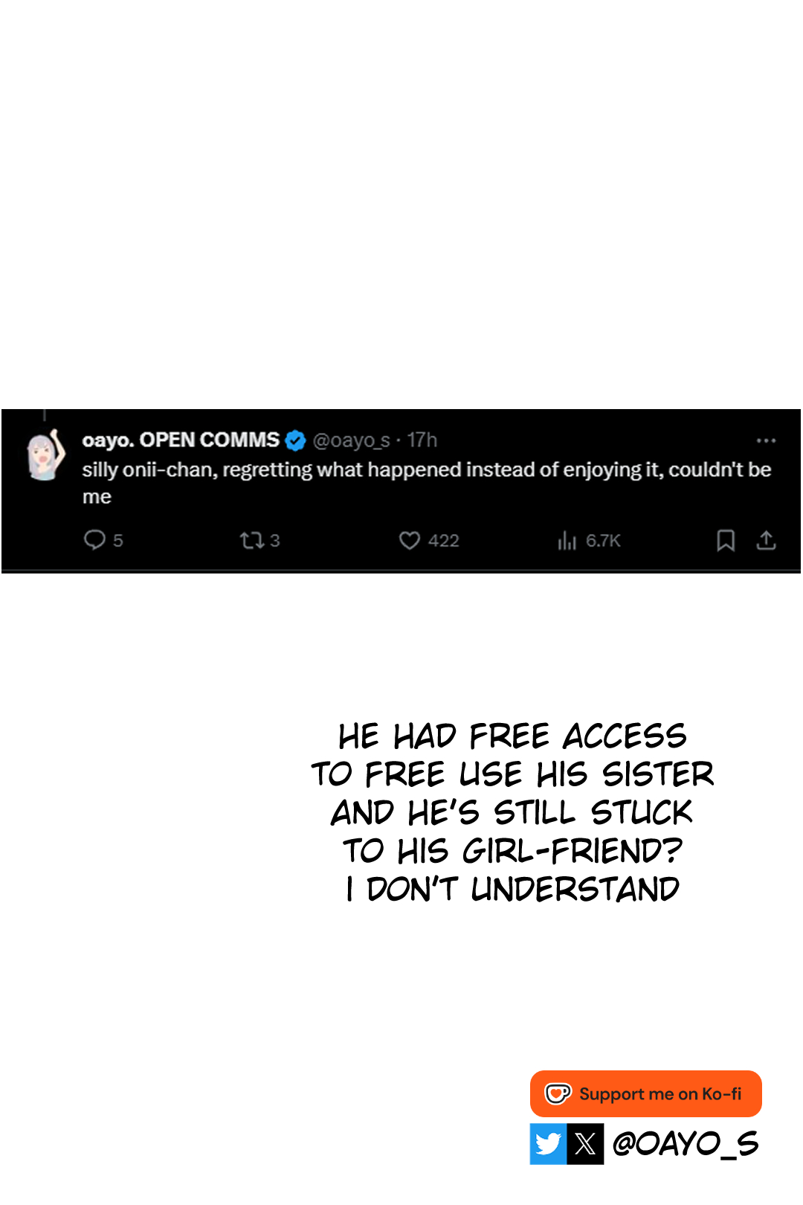Click the black X logo
This screenshot has height=1205, width=803.
tap(585, 1143)
